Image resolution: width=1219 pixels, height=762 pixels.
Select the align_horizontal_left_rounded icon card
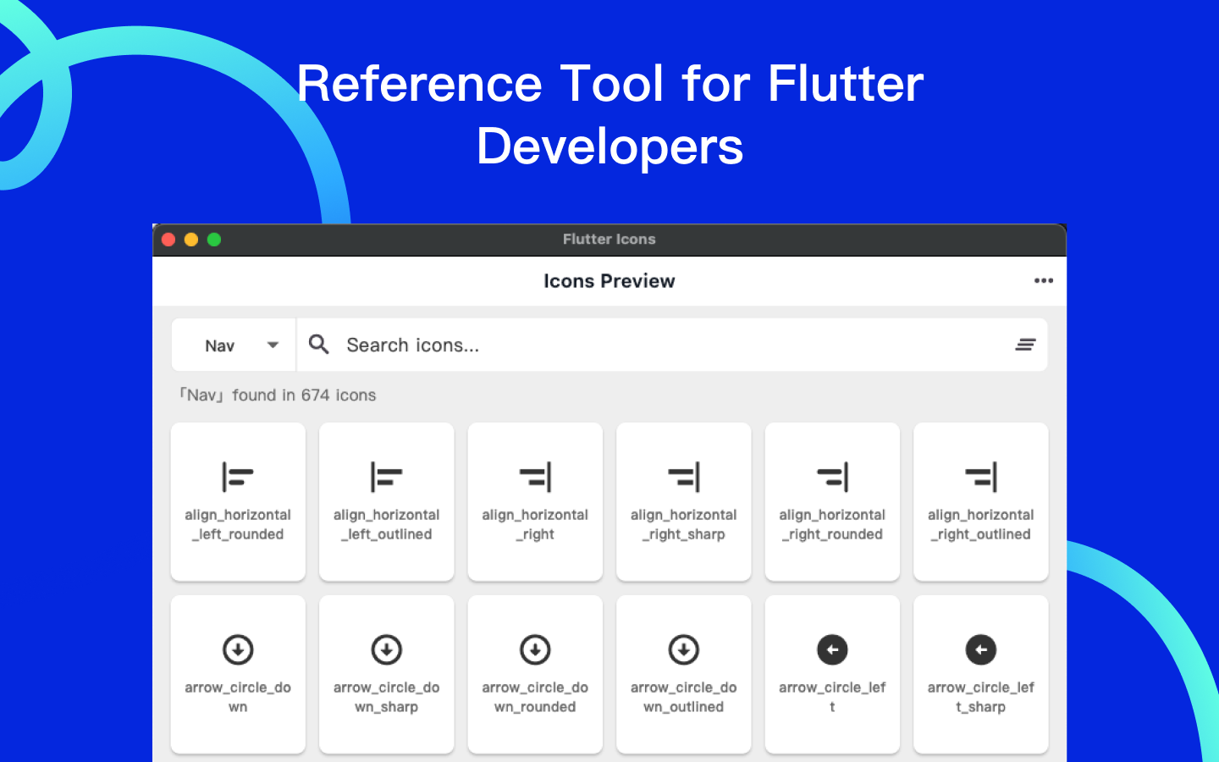point(238,501)
